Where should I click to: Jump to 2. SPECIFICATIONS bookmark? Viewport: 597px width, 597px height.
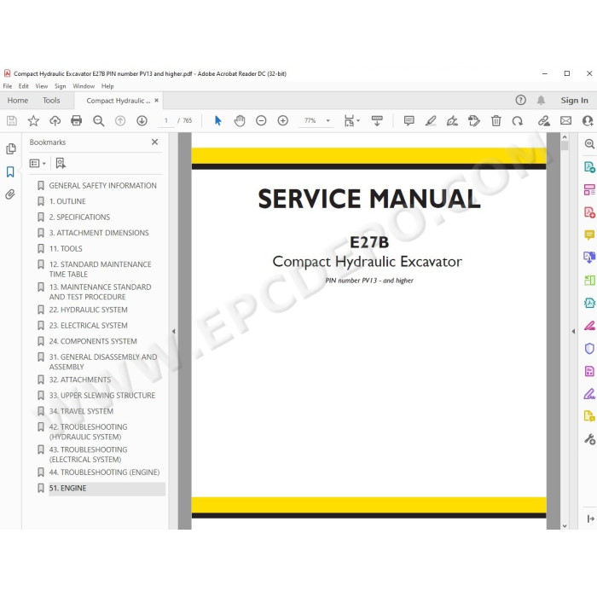click(79, 217)
